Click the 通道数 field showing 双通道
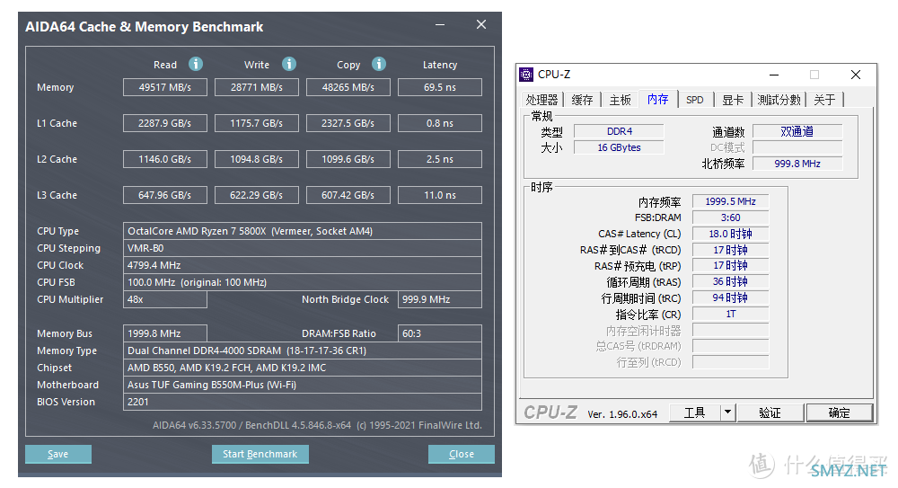 (797, 131)
